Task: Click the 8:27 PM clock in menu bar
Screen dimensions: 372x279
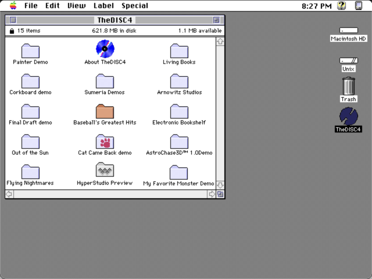Action: (317, 6)
